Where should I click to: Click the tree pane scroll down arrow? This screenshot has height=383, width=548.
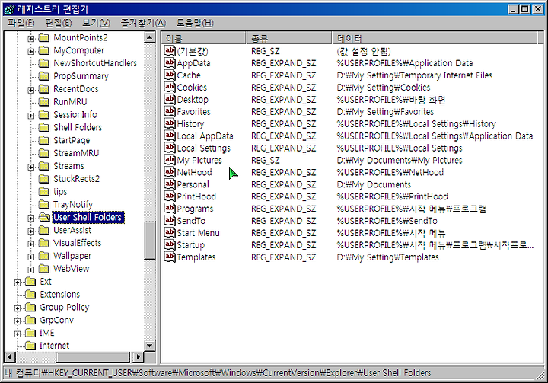pos(150,346)
